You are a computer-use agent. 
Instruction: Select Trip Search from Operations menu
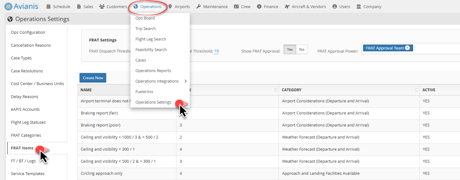coord(145,29)
